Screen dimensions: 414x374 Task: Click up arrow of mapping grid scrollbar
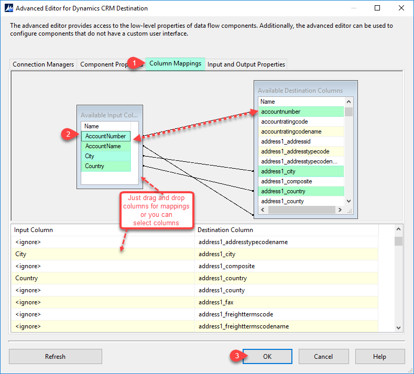coord(398,229)
